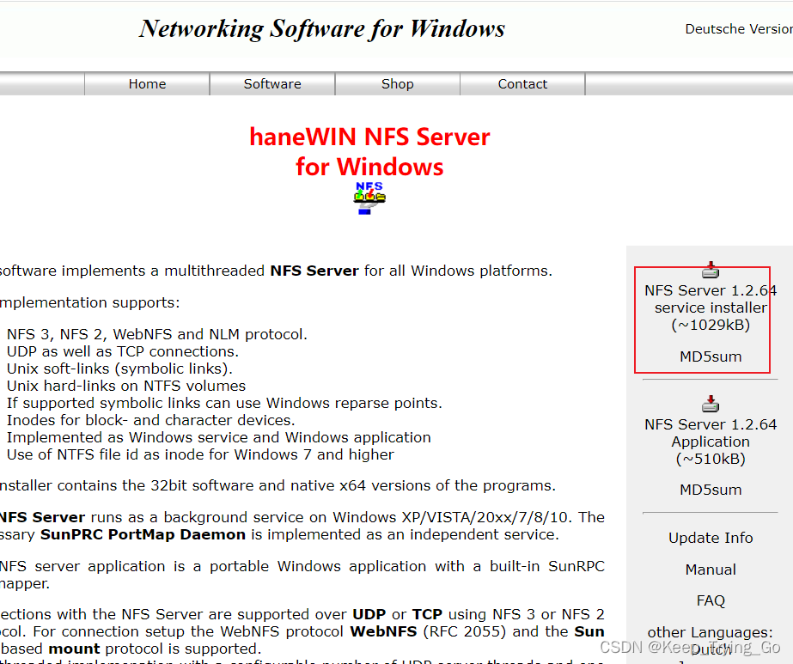This screenshot has height=664, width=793.
Task: Go to the Shop tab
Action: 397,83
